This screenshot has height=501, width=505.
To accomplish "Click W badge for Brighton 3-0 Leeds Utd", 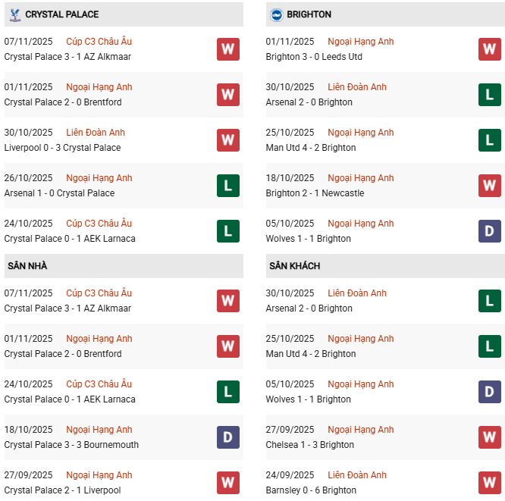I will point(490,49).
